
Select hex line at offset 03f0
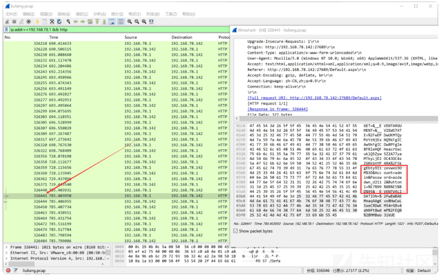tap(315, 215)
